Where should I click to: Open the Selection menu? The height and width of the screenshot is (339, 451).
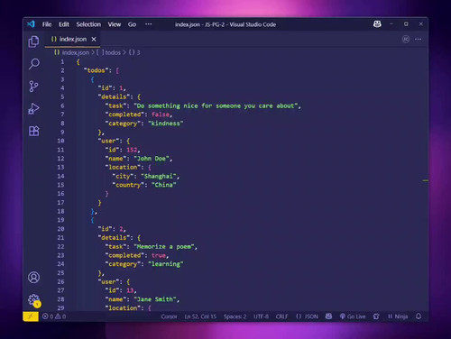coord(88,24)
